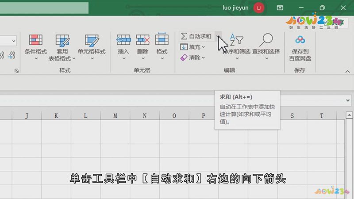Click the ribbon display options icon

tap(280, 8)
